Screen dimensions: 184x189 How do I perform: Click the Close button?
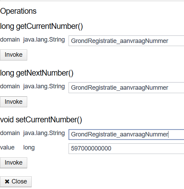pos(16,182)
